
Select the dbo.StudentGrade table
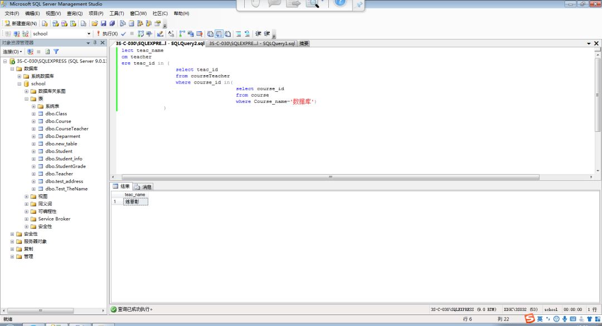pyautogui.click(x=65, y=166)
